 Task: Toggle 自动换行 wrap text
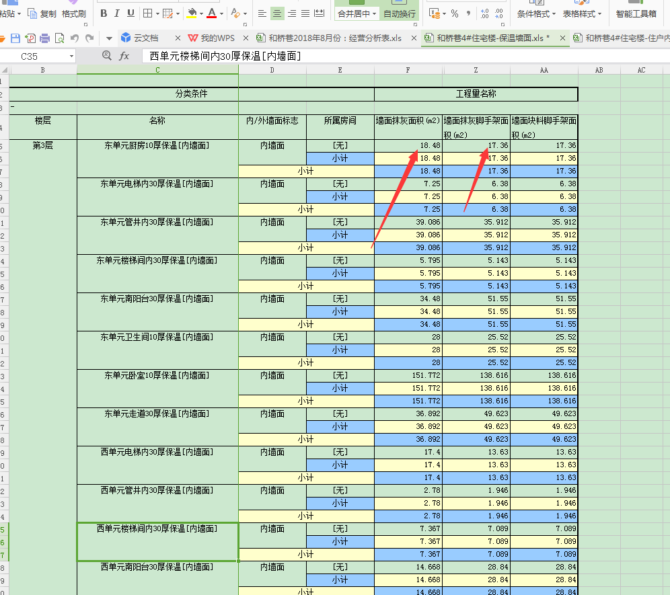click(x=399, y=13)
